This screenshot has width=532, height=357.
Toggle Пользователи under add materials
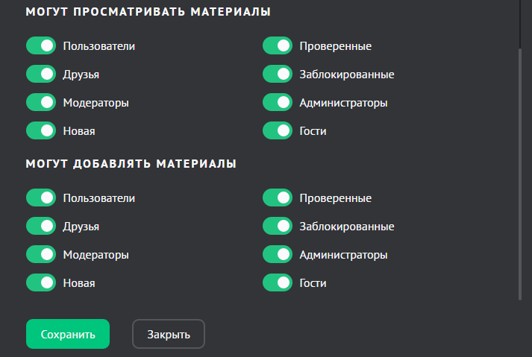tap(41, 198)
